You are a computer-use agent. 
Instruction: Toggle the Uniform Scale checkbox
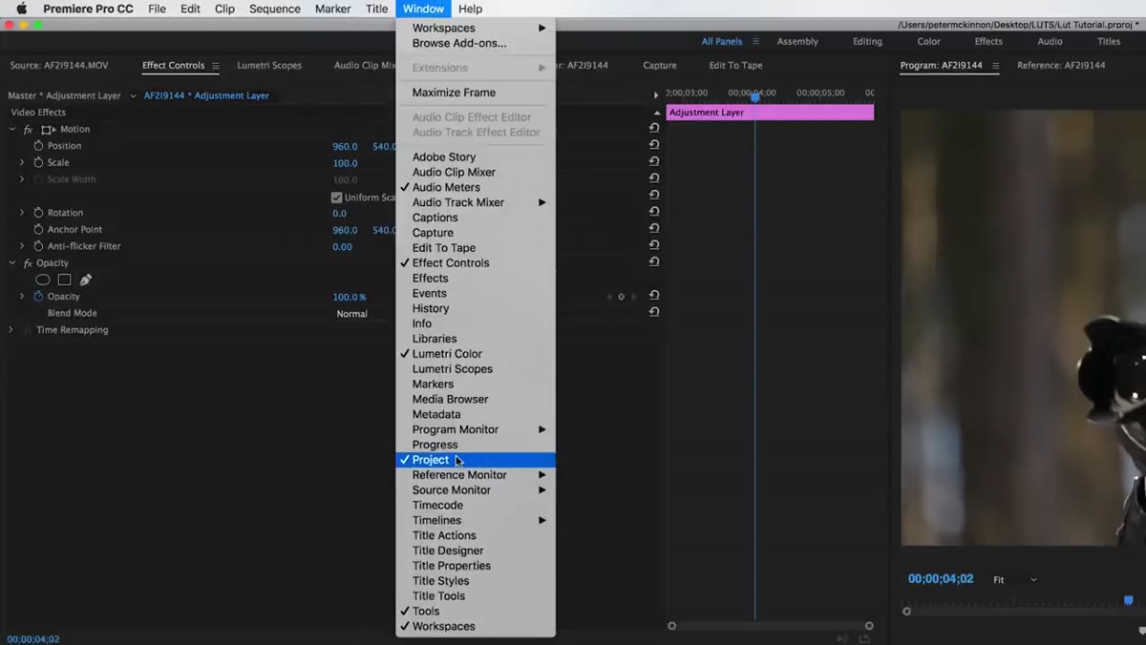[x=336, y=198]
